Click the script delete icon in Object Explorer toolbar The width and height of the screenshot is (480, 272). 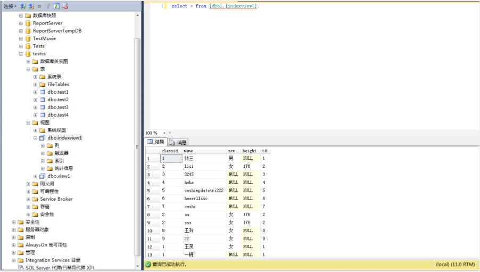(64, 6)
